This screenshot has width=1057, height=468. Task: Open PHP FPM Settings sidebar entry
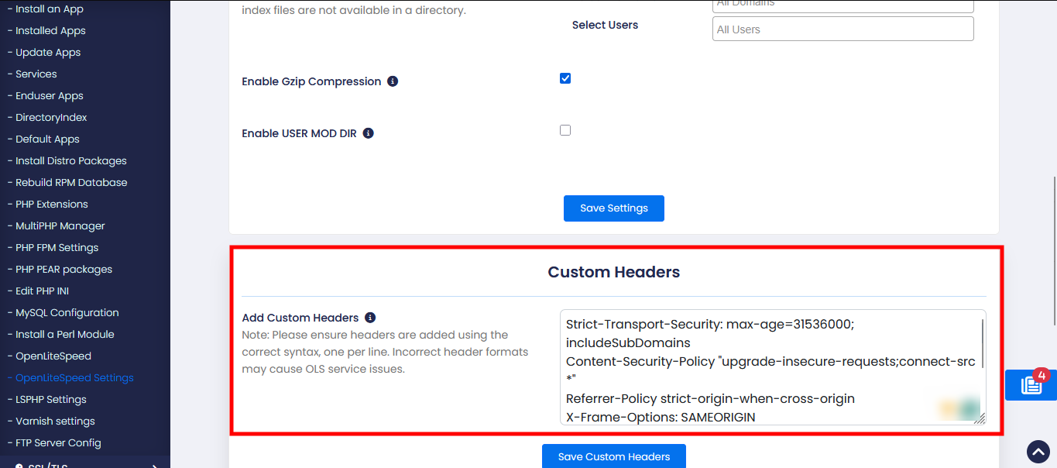coord(57,248)
